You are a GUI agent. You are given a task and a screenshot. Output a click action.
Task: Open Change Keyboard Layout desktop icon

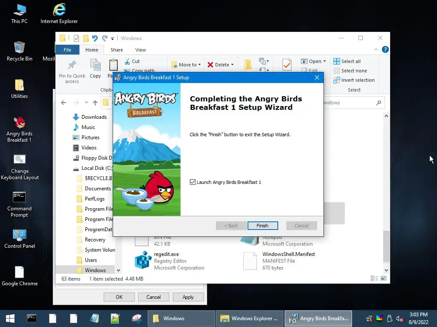[20, 167]
